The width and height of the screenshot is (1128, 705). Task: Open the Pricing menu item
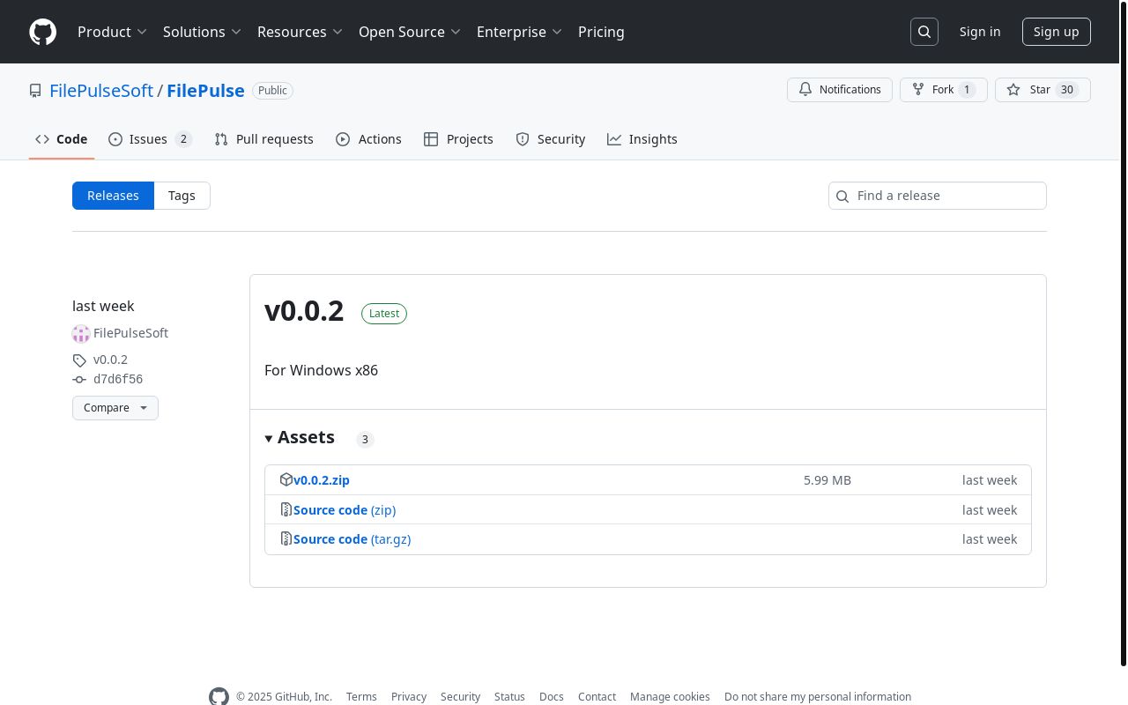(x=601, y=32)
